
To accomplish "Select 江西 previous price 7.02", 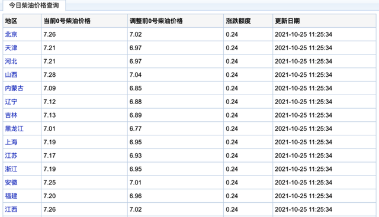I will pyautogui.click(x=136, y=209).
